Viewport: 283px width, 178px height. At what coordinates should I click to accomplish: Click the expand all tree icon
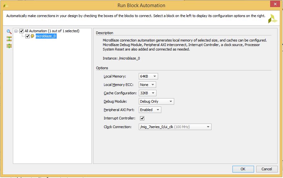point(9,46)
